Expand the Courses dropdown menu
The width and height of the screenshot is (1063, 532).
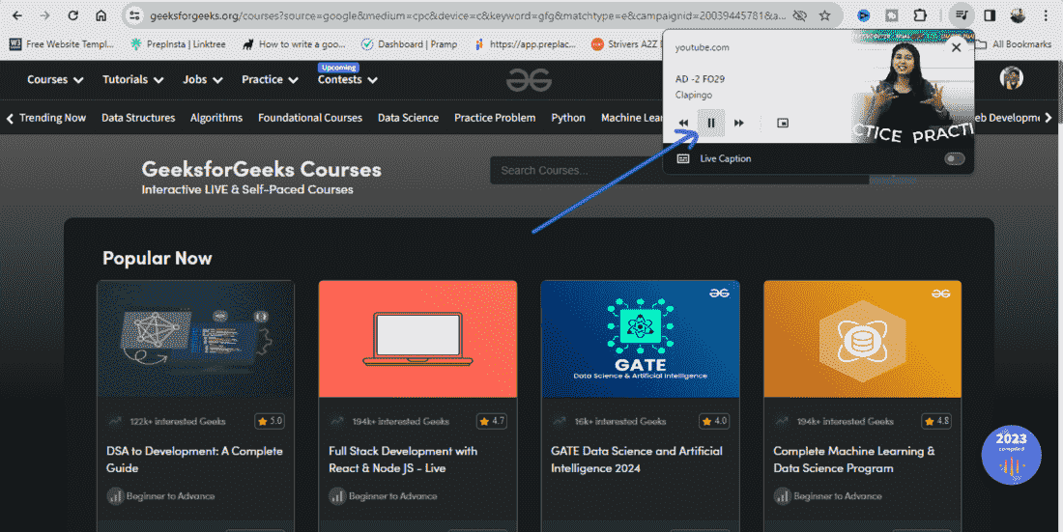(x=56, y=79)
